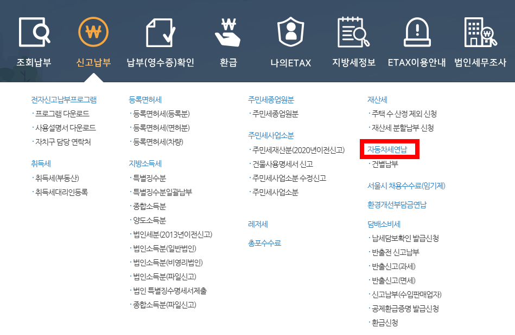
Task: Select 법인세분(2013년이전신고) link
Action: 173,234
